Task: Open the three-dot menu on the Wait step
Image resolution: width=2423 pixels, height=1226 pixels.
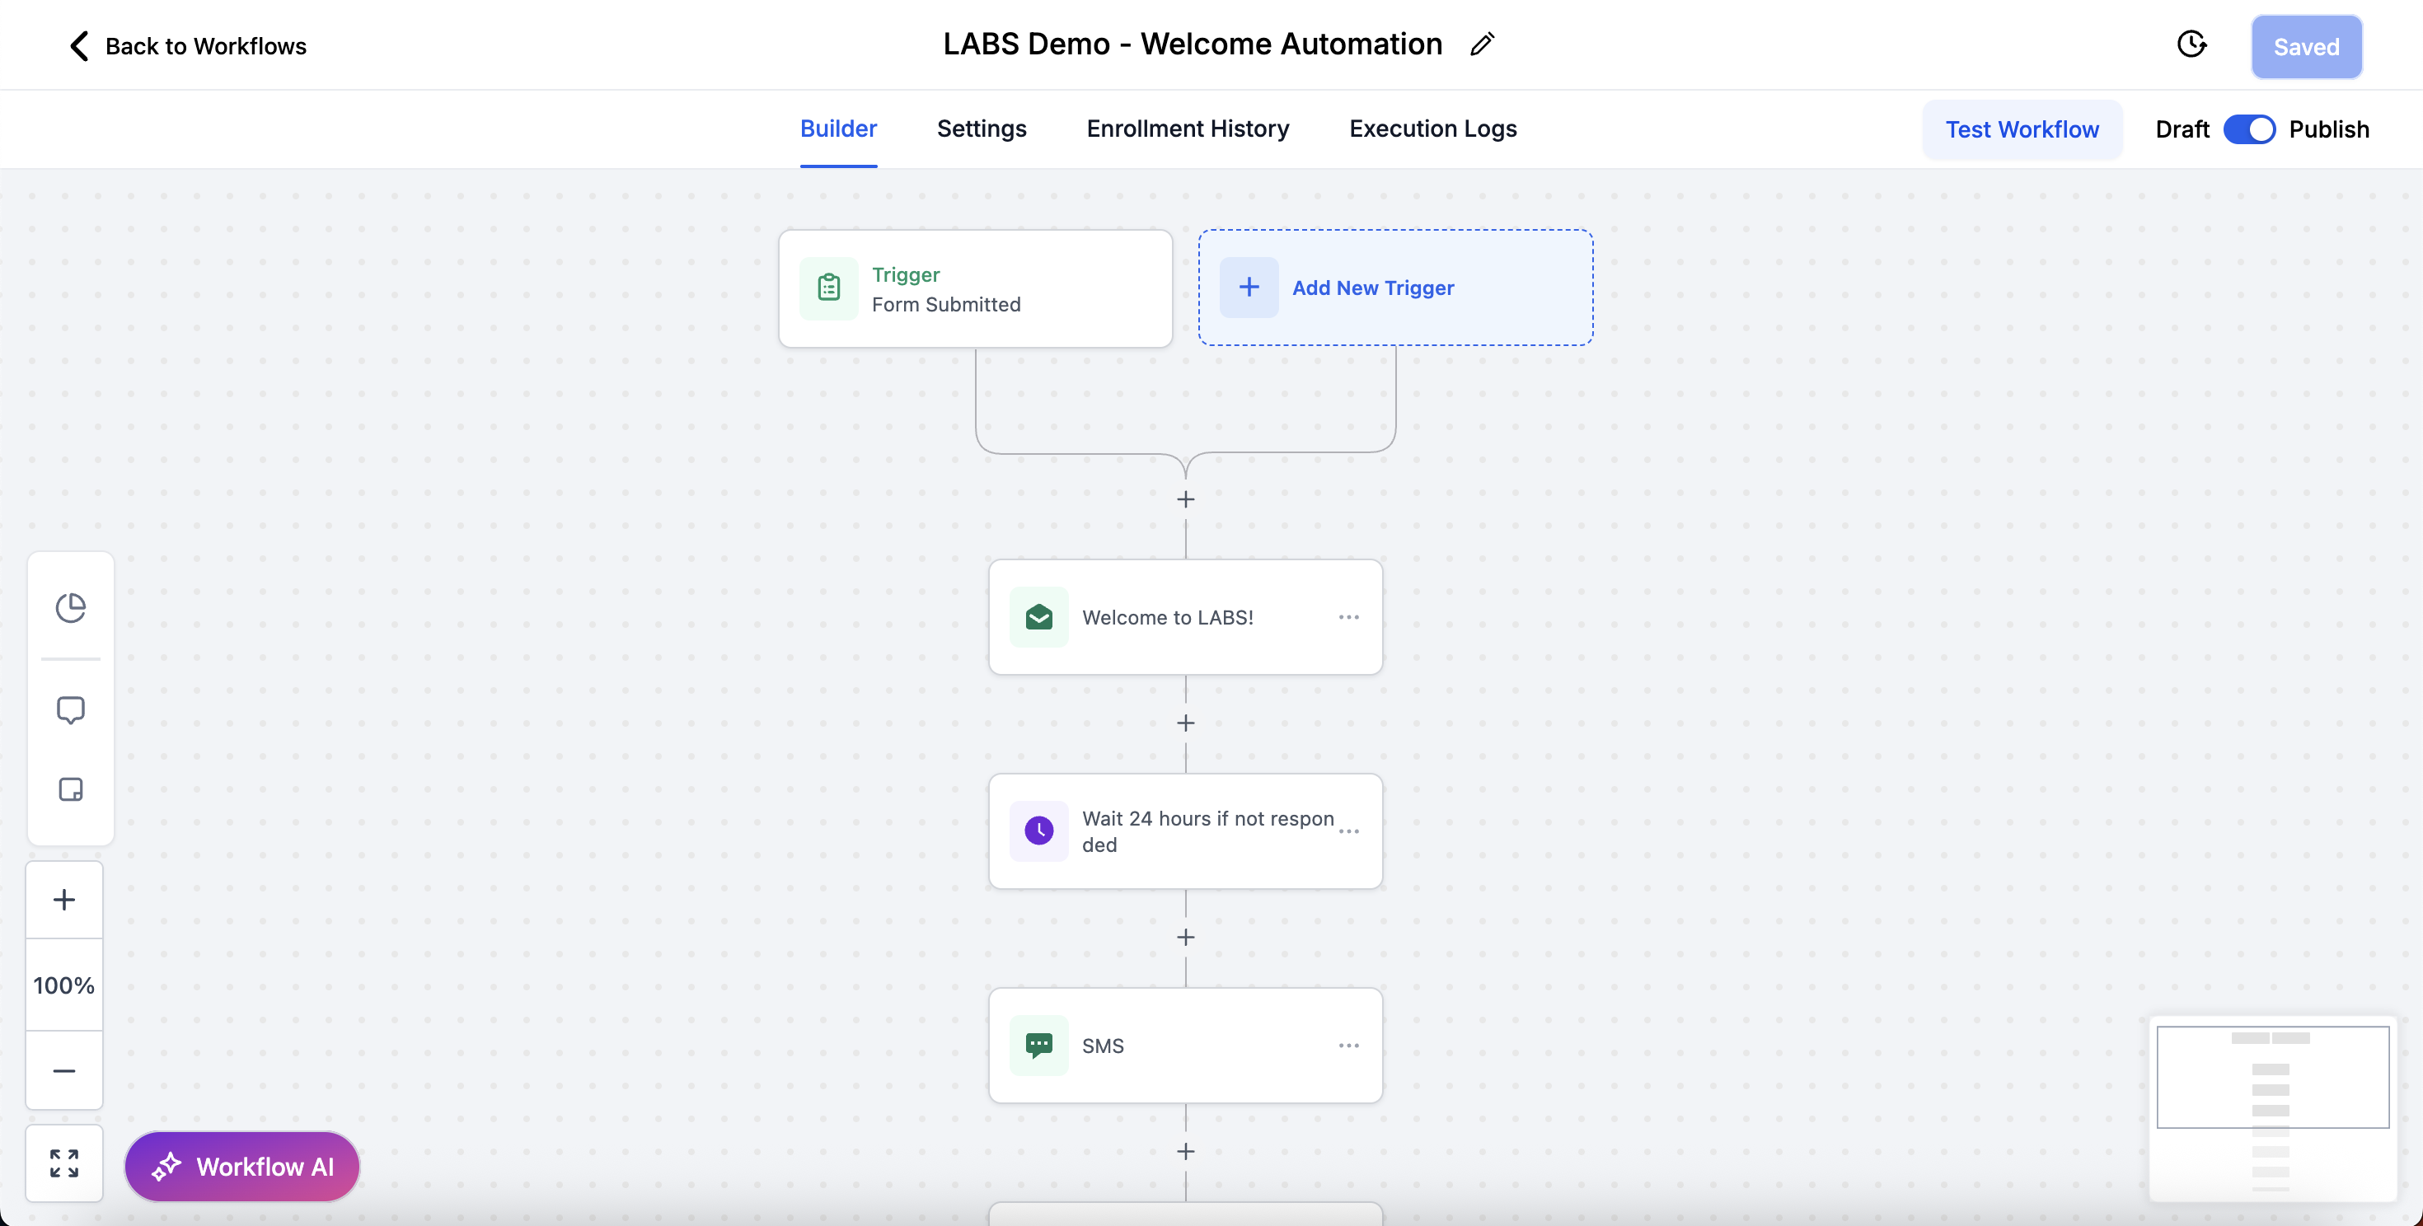Action: 1349,831
